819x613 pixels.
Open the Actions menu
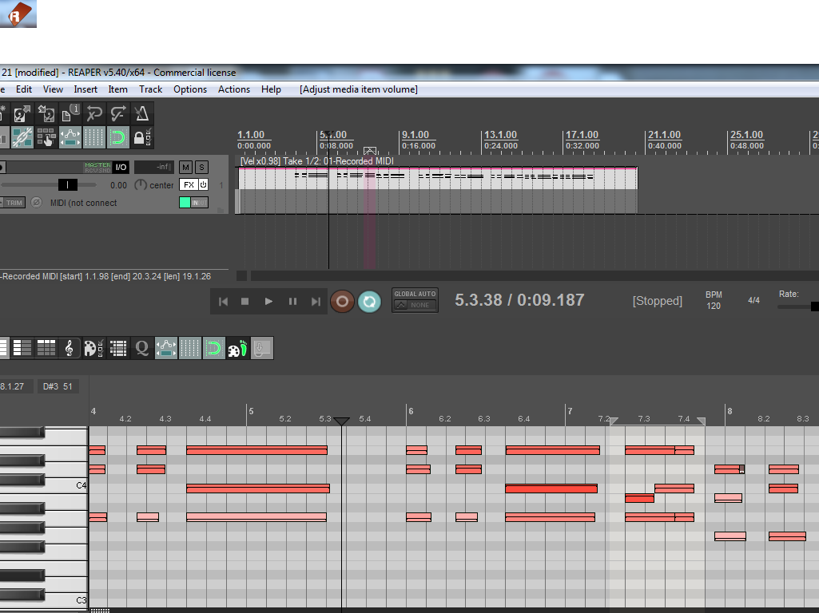pyautogui.click(x=233, y=89)
